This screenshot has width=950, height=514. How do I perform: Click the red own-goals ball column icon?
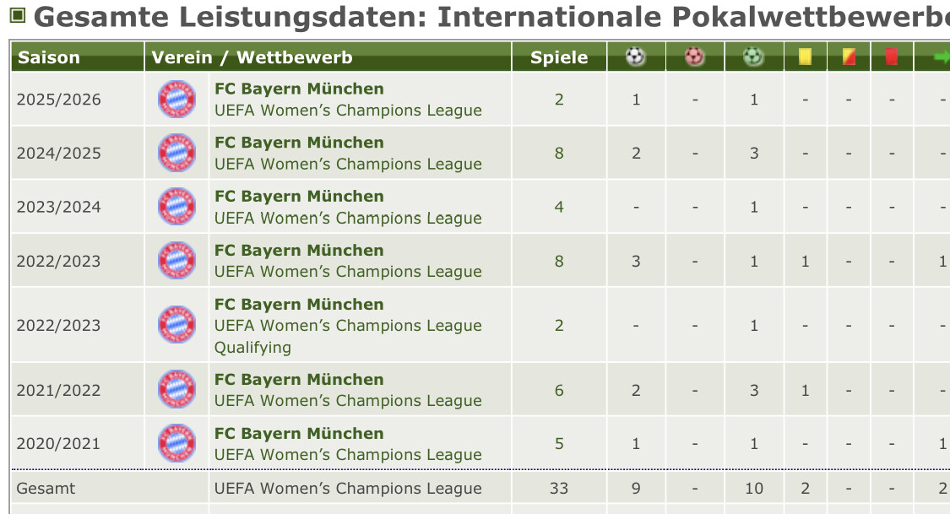[694, 57]
